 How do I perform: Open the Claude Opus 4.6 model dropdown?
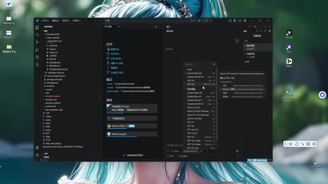point(191,151)
